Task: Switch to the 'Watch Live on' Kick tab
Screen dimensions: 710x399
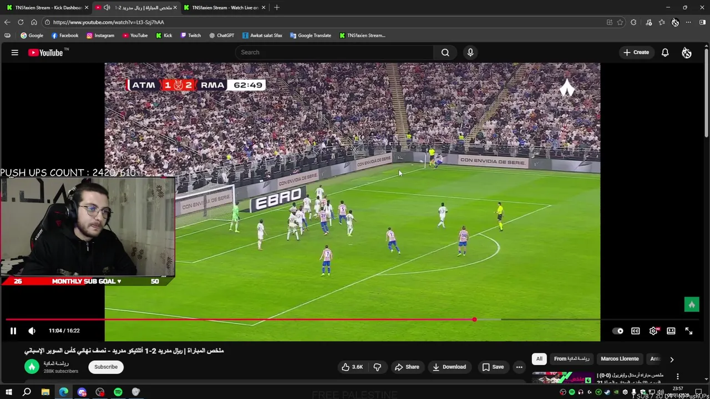Action: click(225, 7)
